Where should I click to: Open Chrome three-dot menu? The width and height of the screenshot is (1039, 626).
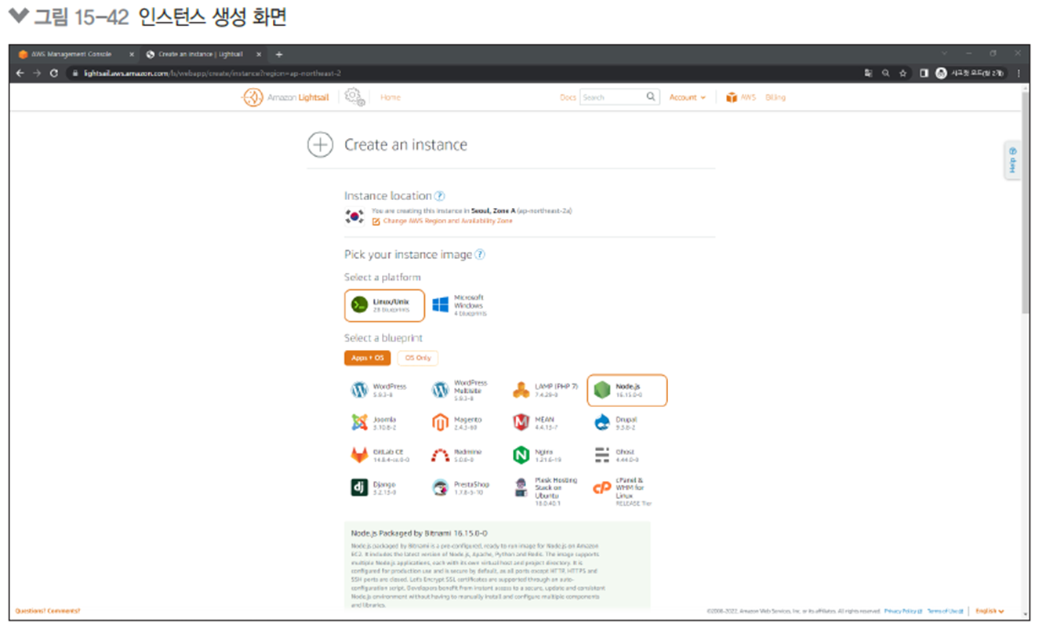point(1019,73)
